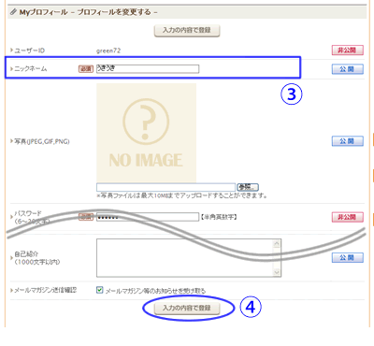The image size is (374, 346).
Task: Toggle the nickname 公開 visibility button
Action: point(348,69)
